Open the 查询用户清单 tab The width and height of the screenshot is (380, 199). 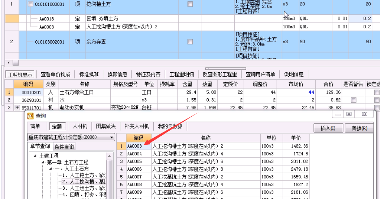tap(260, 74)
